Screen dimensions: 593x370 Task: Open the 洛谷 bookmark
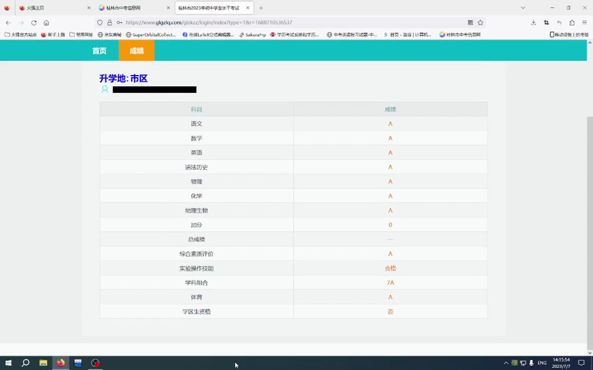coord(407,35)
